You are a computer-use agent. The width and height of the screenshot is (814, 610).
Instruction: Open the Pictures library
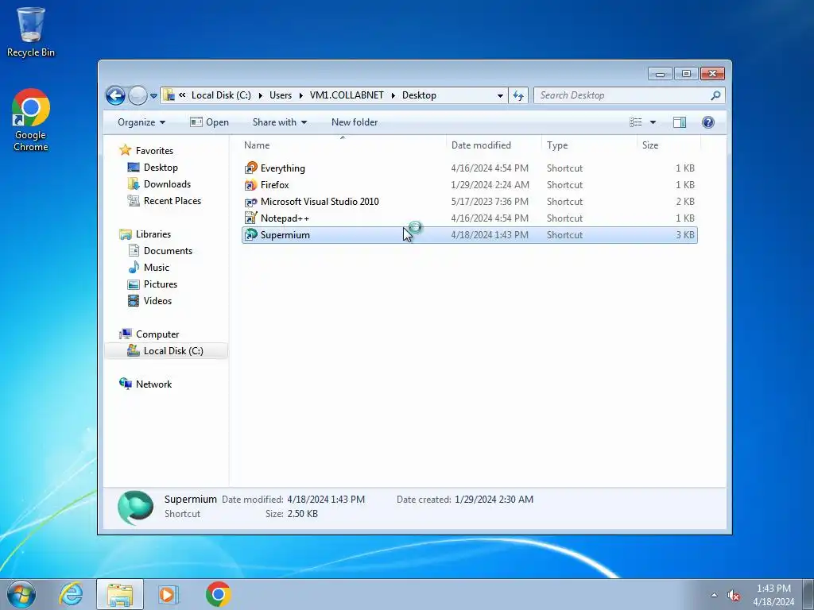coord(161,284)
